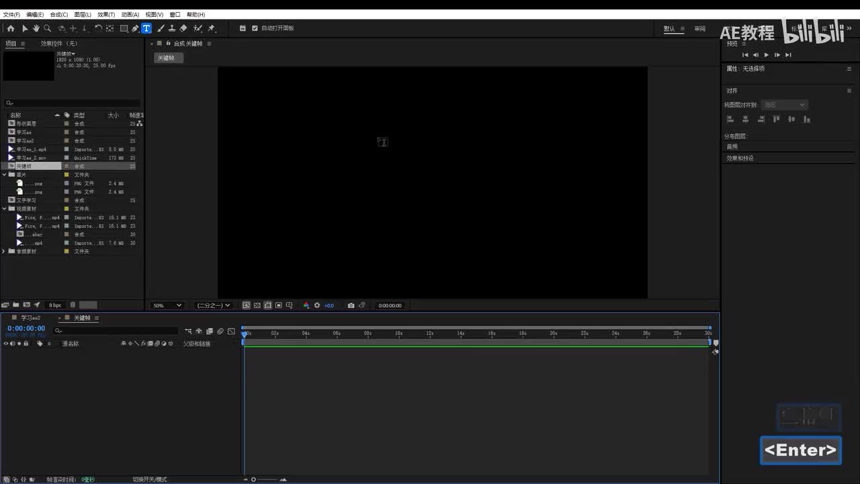Open the 动画(A) menu
Image resolution: width=860 pixels, height=484 pixels.
[130, 14]
